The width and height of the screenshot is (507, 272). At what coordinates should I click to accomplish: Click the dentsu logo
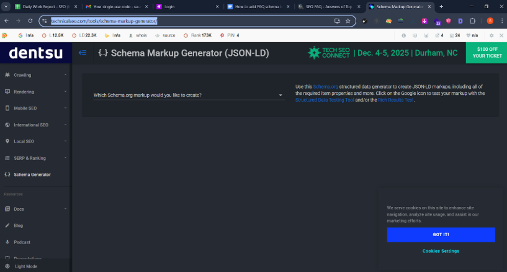(35, 53)
